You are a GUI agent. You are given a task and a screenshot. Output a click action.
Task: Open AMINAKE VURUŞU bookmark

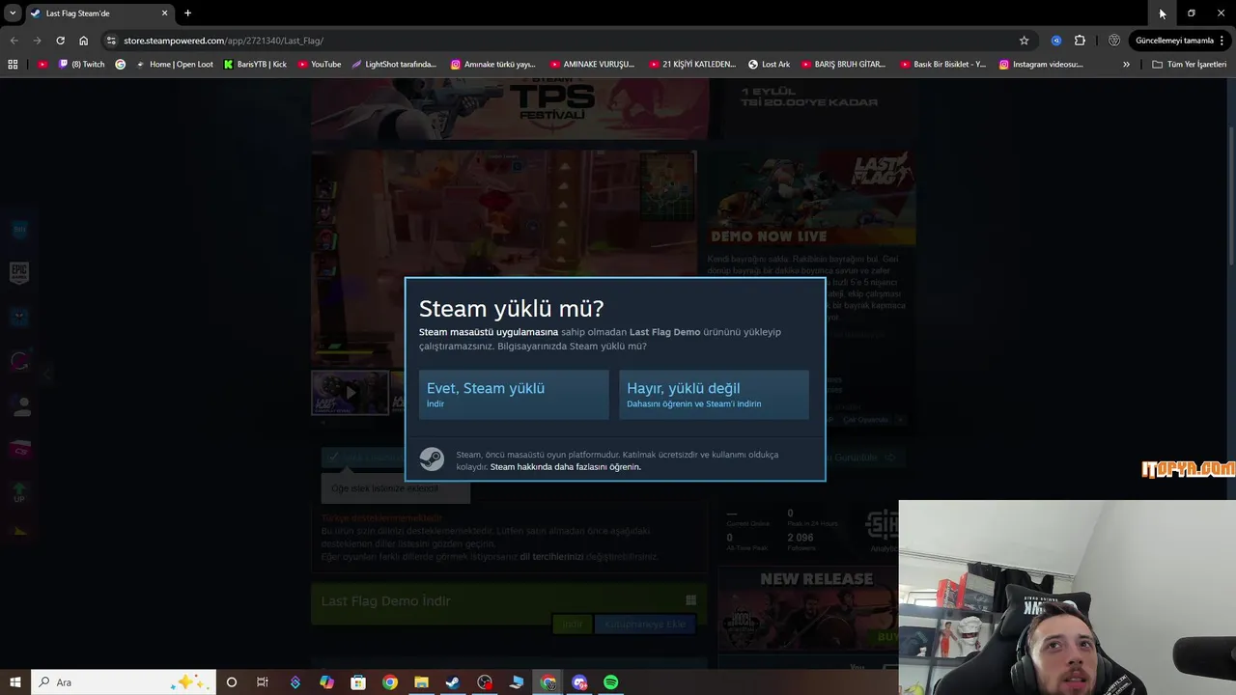(592, 65)
